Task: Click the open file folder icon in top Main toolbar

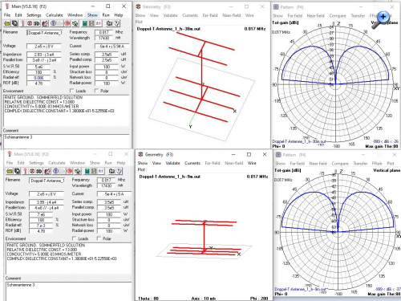Action: 7,23
